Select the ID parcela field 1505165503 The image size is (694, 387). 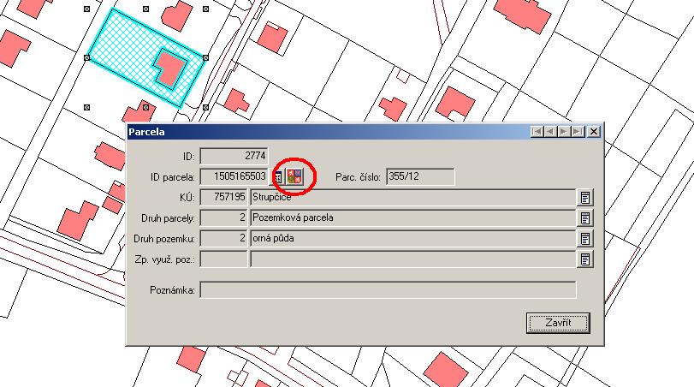[234, 176]
